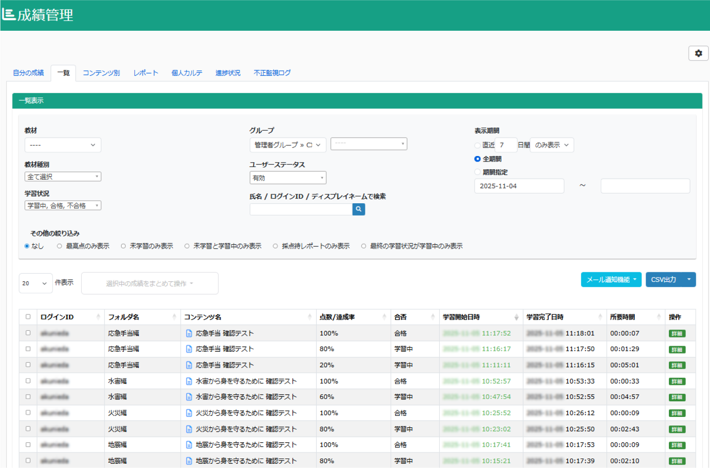Click the メール通知機能 button
Image resolution: width=710 pixels, height=468 pixels.
pyautogui.click(x=611, y=279)
